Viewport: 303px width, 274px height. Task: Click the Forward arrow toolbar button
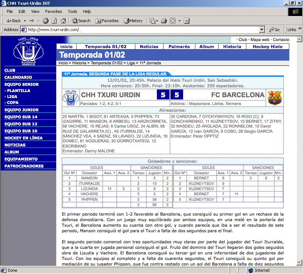(32, 21)
